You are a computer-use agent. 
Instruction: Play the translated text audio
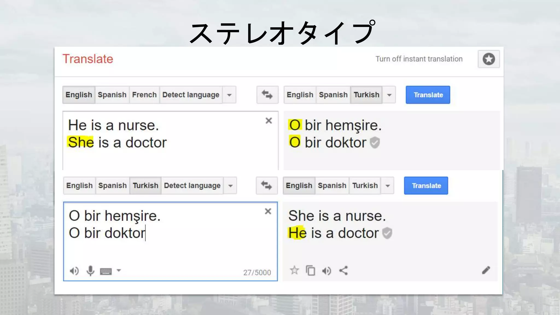pos(326,271)
